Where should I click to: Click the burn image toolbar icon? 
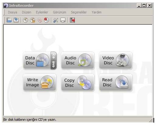[33, 20]
